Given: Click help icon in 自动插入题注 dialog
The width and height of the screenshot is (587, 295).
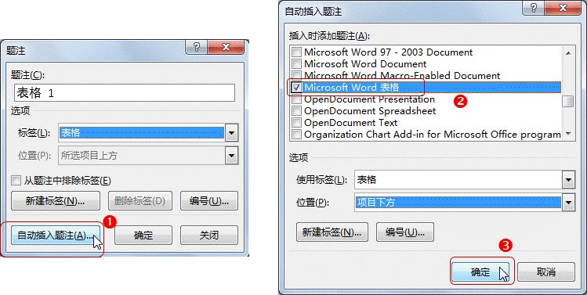Looking at the screenshot, I should click(534, 9).
